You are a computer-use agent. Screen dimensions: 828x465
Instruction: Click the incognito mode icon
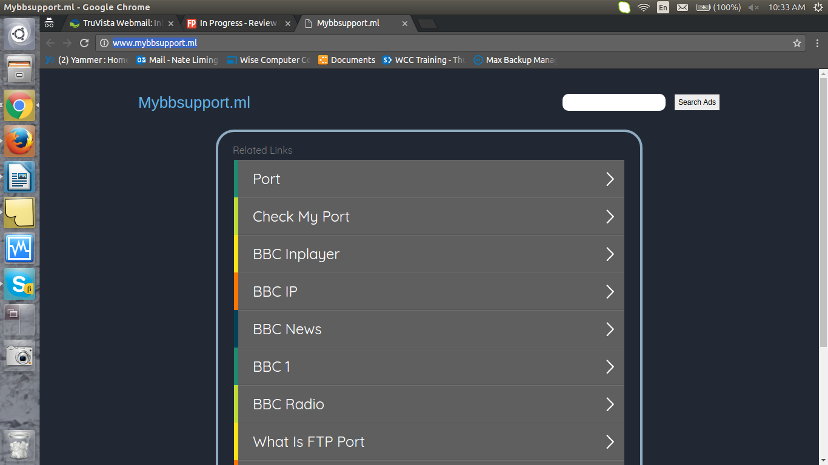tap(49, 23)
